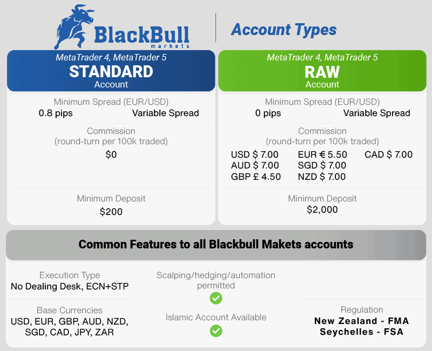Click the CAD $ 7.00 commission entry

click(388, 154)
